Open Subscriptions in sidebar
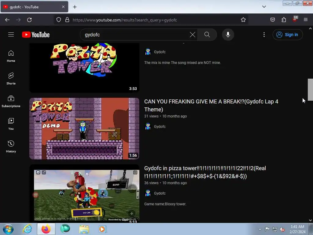 (11, 101)
